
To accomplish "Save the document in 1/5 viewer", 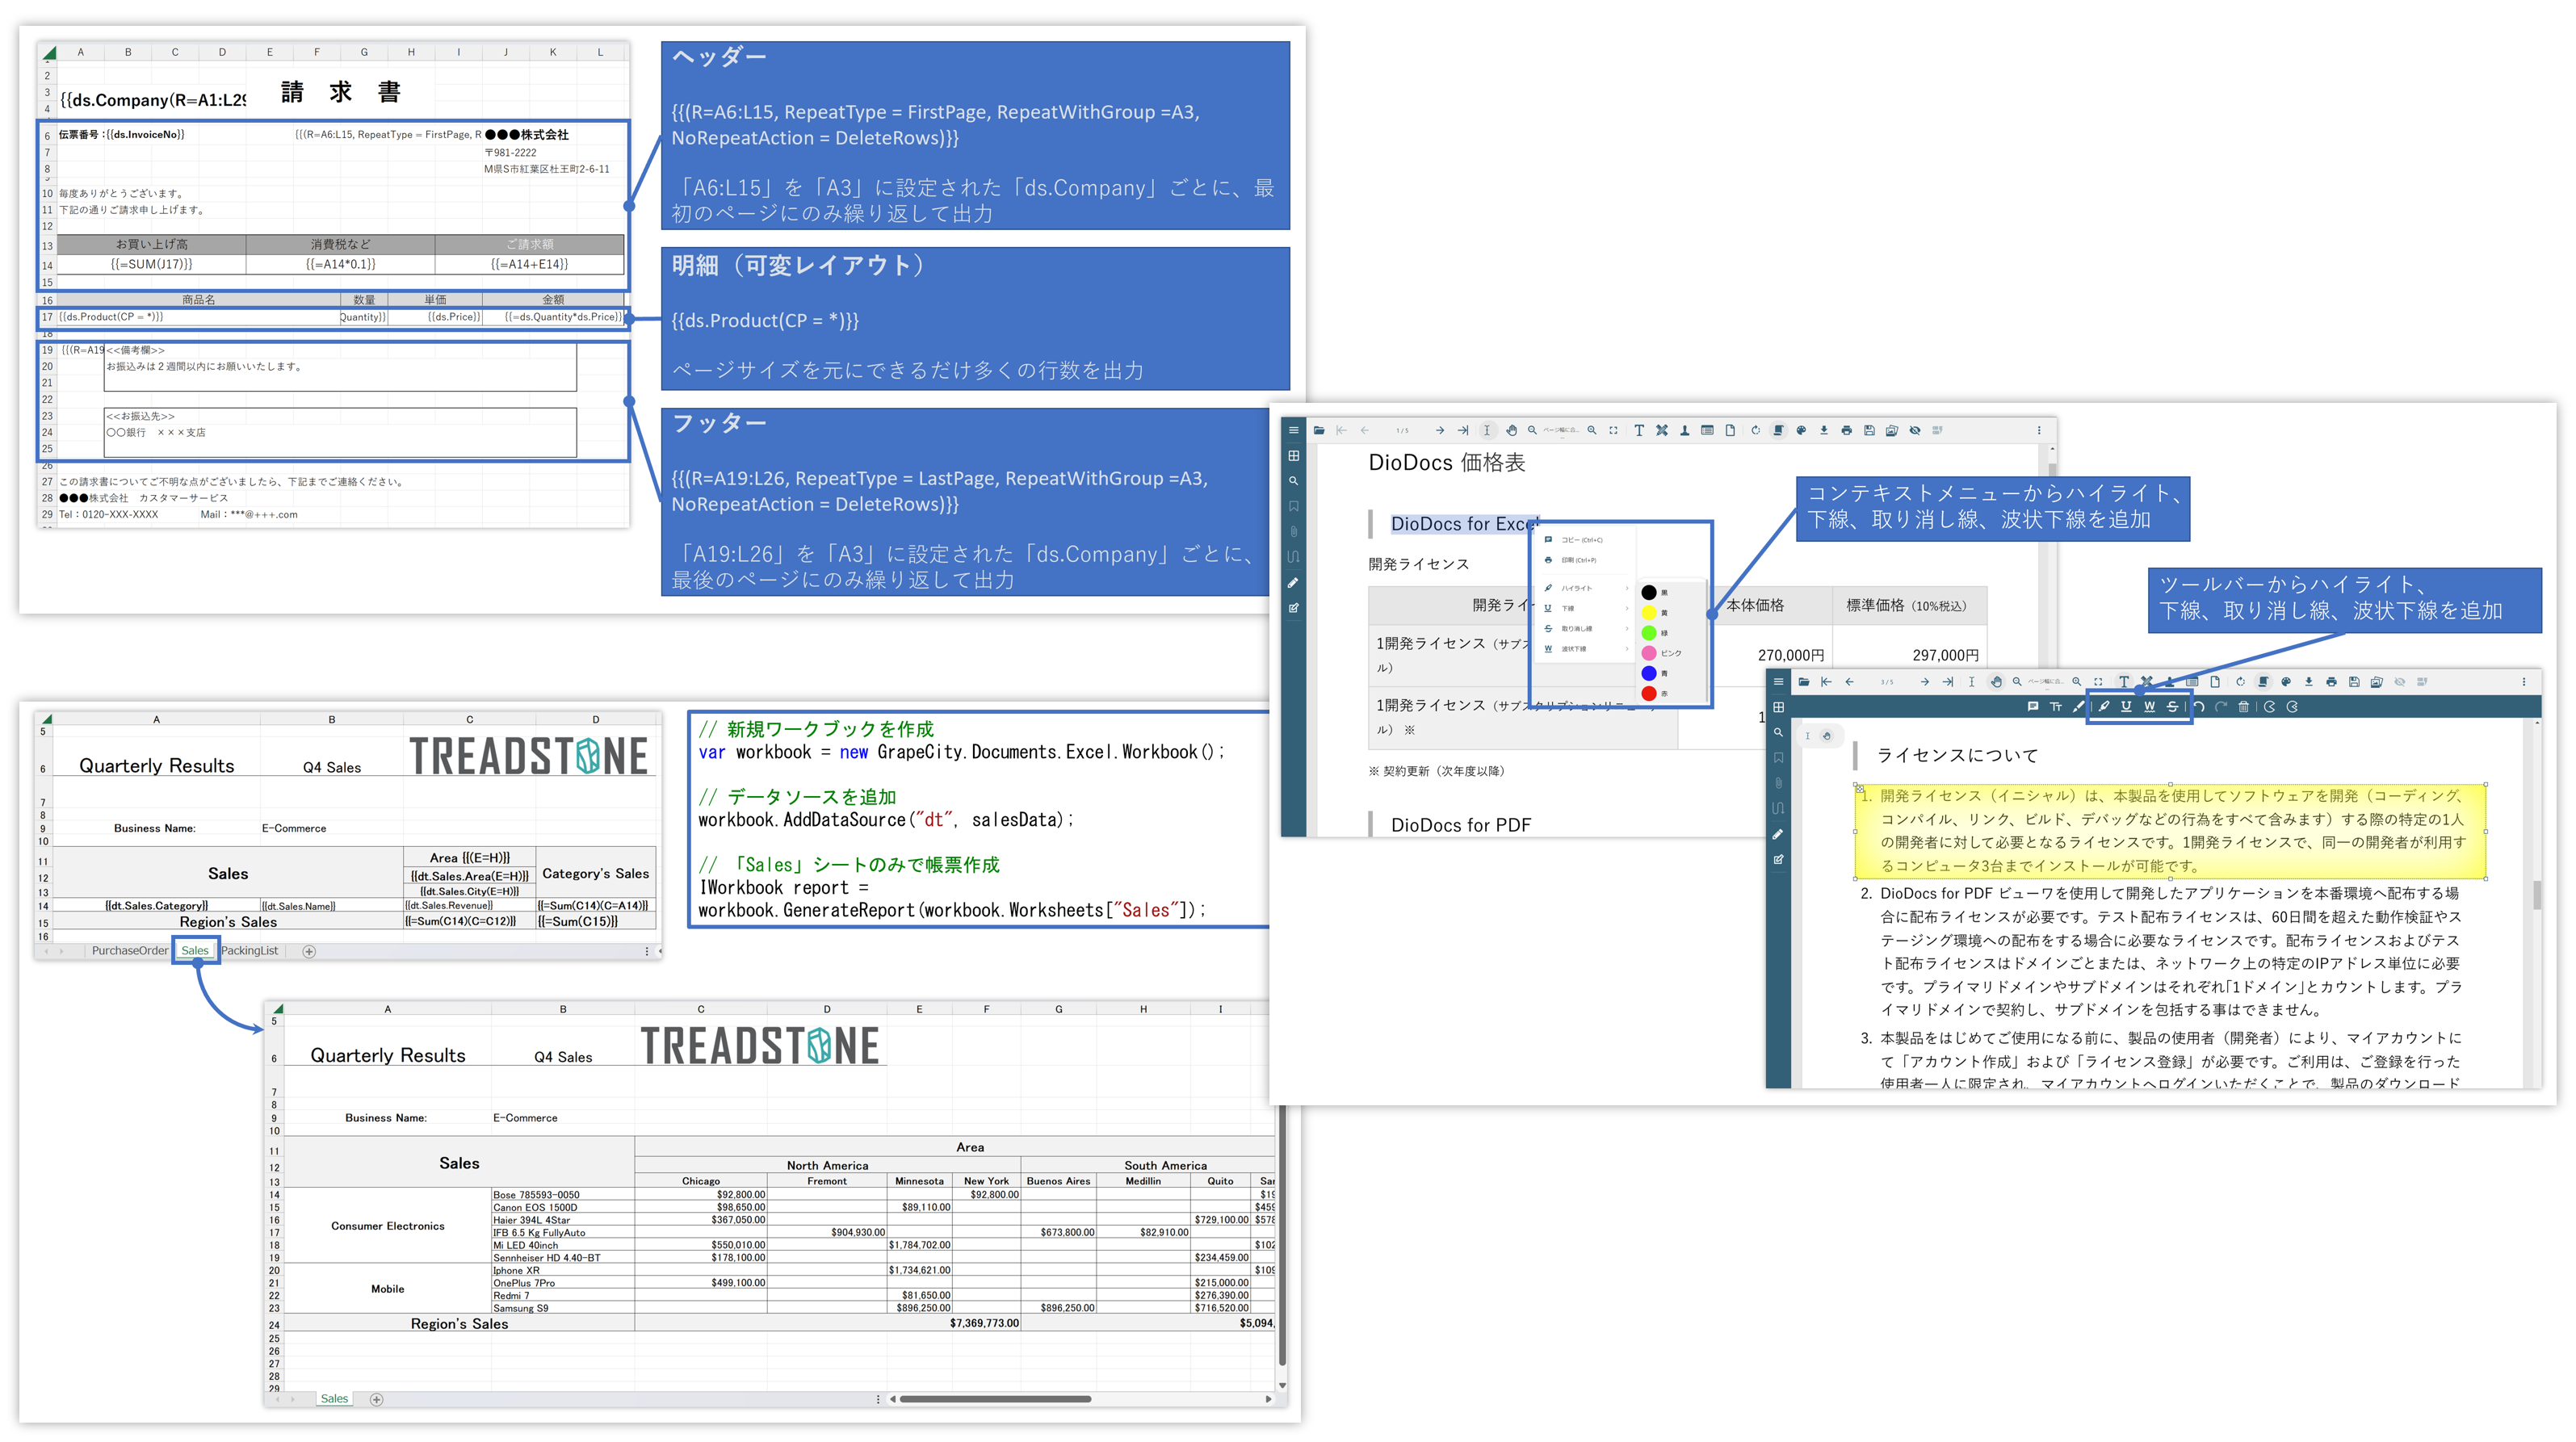I will [1869, 431].
